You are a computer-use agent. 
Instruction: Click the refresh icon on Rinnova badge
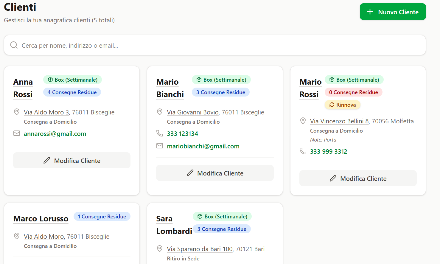(332, 105)
